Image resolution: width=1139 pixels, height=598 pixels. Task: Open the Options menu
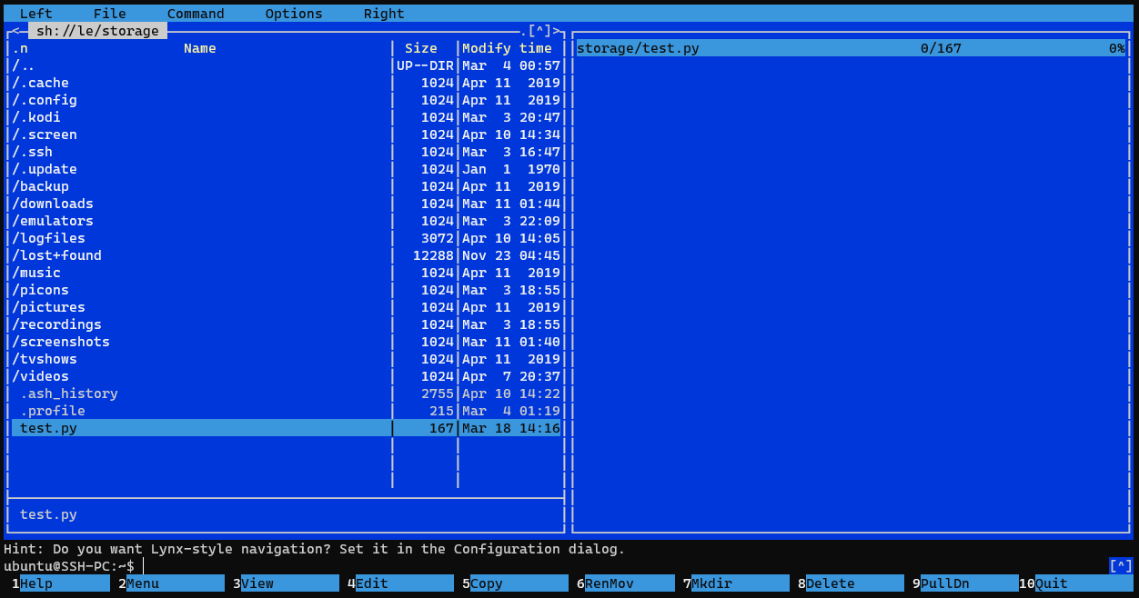293,14
